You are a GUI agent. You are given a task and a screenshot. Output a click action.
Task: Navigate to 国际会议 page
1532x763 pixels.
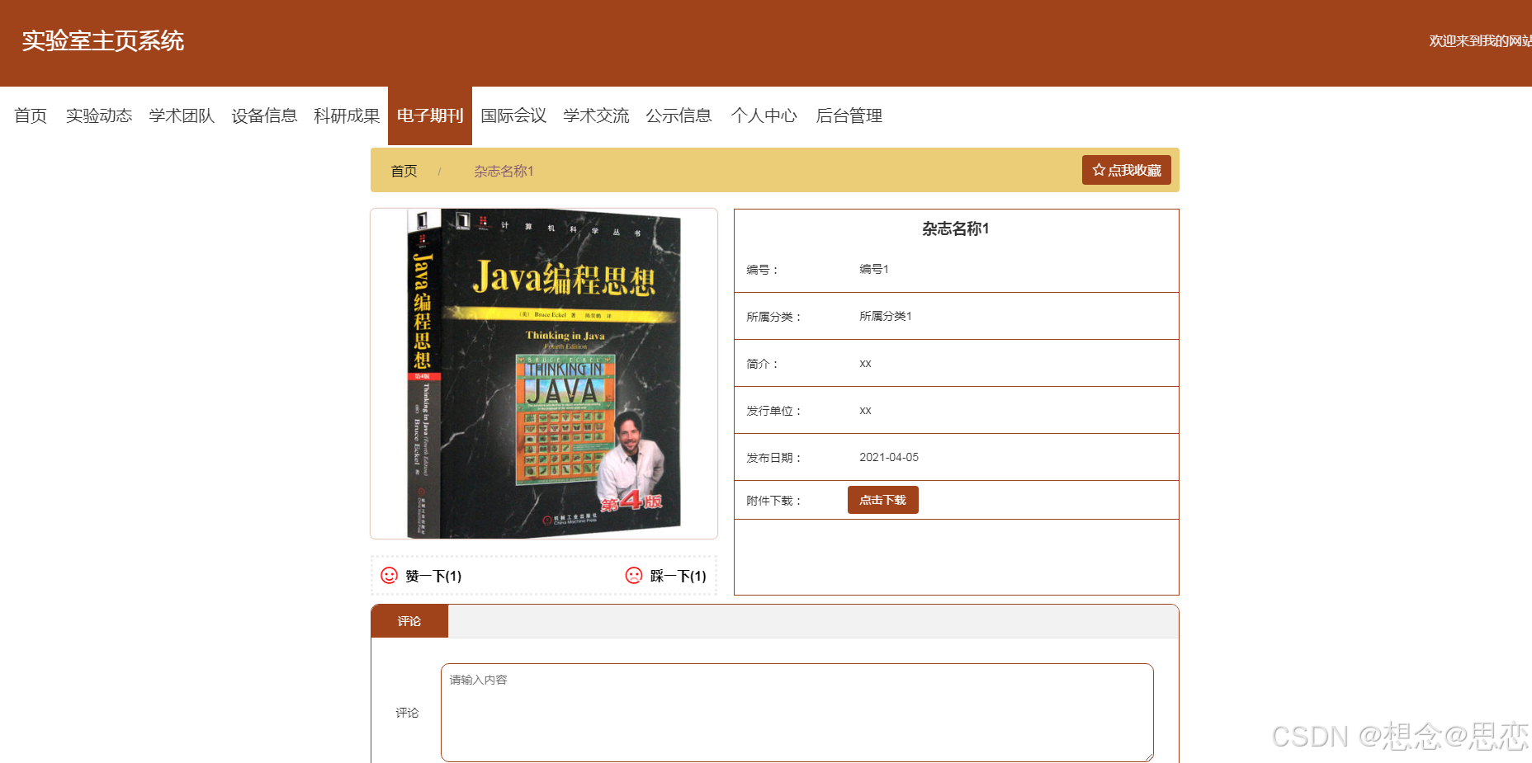[513, 115]
